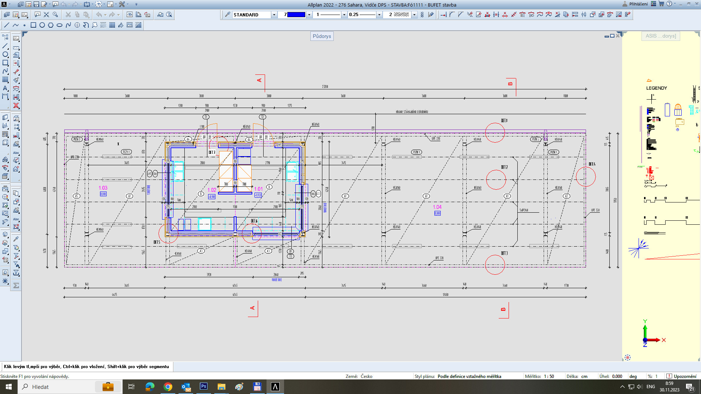This screenshot has width=701, height=394.
Task: Toggle the Fillet corner tool
Action: tap(452, 15)
